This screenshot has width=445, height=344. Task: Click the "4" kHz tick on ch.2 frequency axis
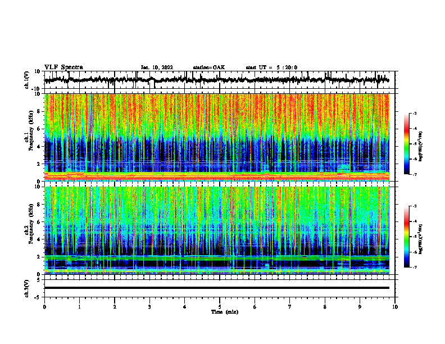39,239
